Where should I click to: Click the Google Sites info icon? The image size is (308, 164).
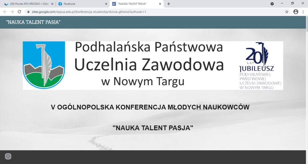point(8,156)
